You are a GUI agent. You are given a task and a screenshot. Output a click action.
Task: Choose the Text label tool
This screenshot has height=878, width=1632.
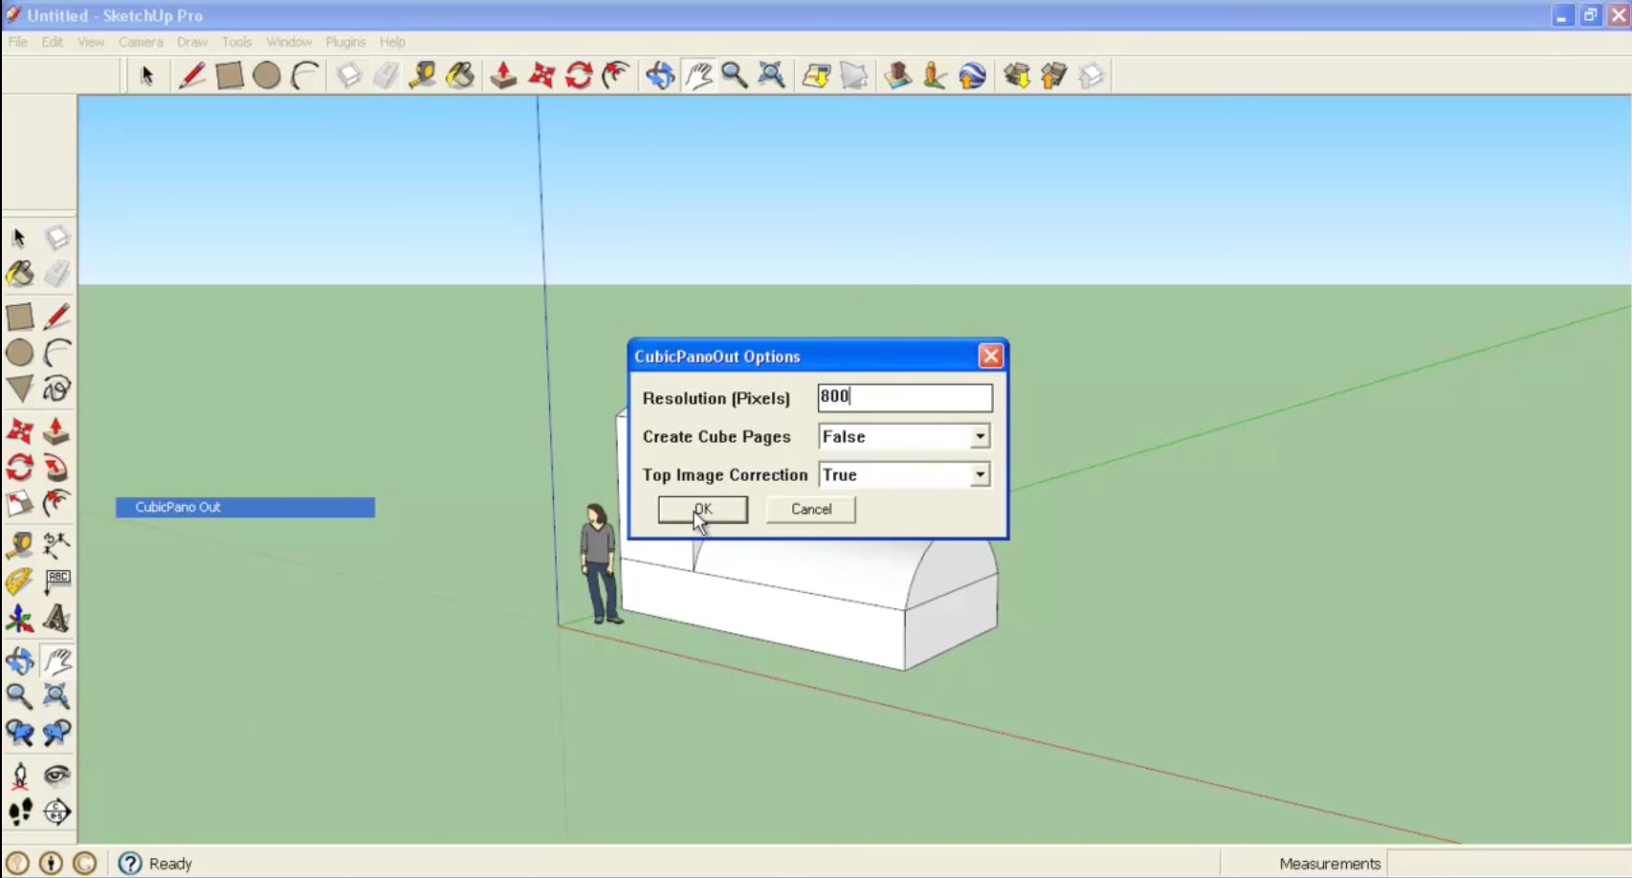(x=56, y=582)
